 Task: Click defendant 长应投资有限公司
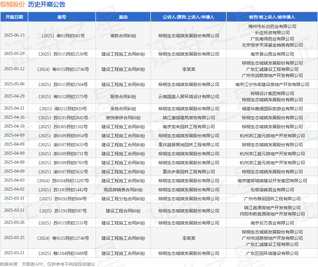[272, 33]
